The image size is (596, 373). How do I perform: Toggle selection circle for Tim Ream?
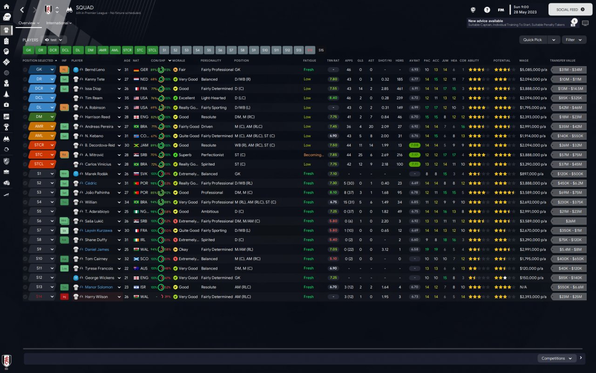[x=25, y=98]
